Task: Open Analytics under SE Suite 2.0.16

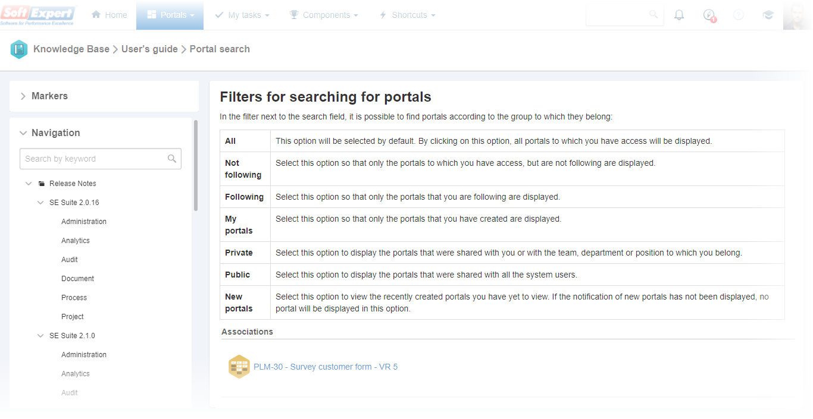Action: tap(76, 241)
